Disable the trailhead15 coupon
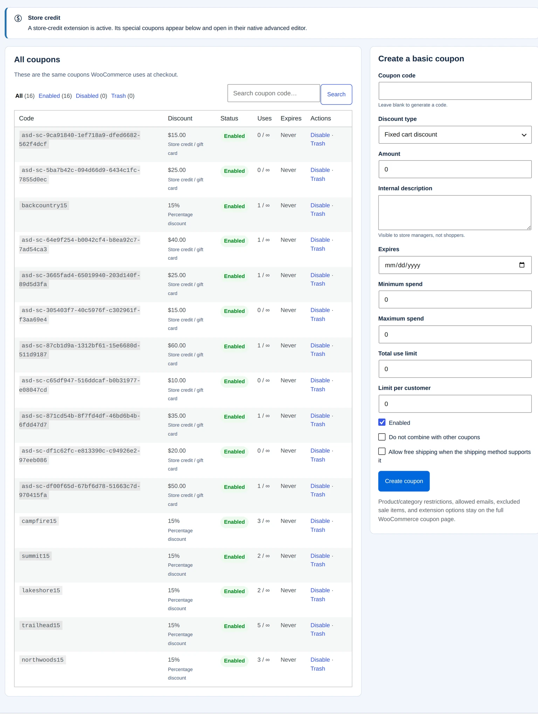The height and width of the screenshot is (714, 538). [x=320, y=625]
